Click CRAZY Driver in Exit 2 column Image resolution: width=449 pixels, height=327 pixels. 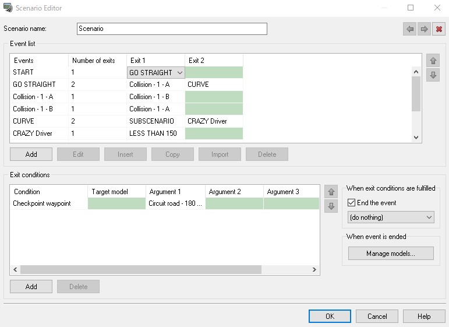click(214, 121)
